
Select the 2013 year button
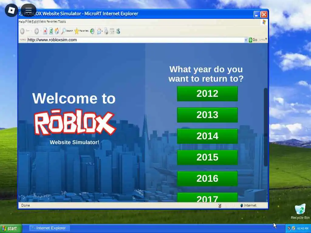click(207, 115)
